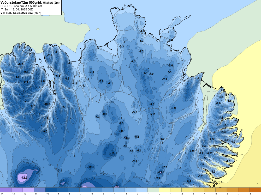Click the -9.7 temperature value
The height and width of the screenshot is (195, 261).
pos(26,101)
